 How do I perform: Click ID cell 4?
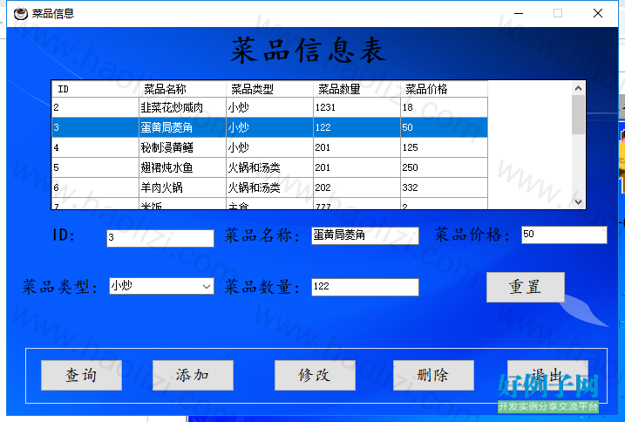pyautogui.click(x=95, y=147)
